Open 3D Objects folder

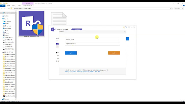8,21
